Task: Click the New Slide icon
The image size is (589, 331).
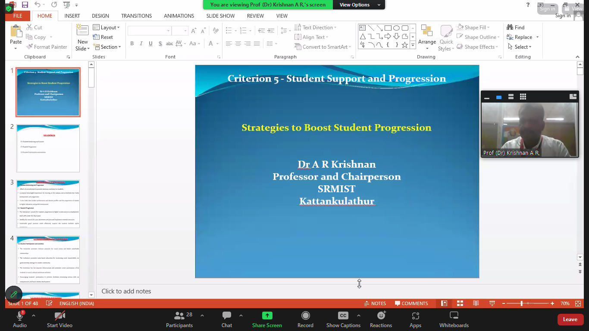Action: click(82, 31)
